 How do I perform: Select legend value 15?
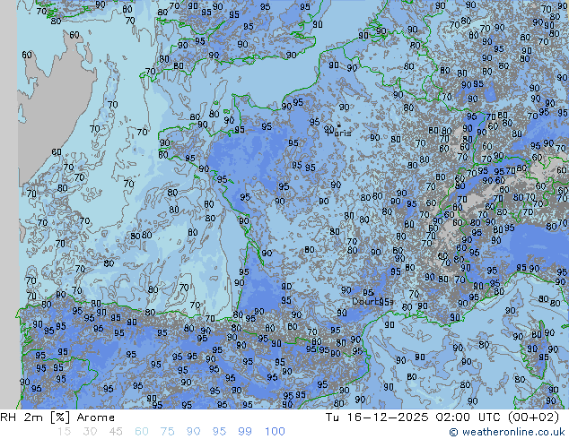[x=64, y=432]
